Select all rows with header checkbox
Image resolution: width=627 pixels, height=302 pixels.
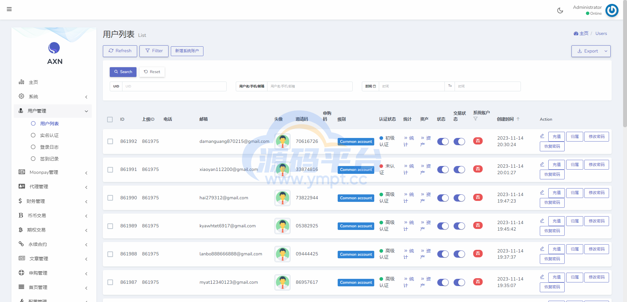pos(110,119)
